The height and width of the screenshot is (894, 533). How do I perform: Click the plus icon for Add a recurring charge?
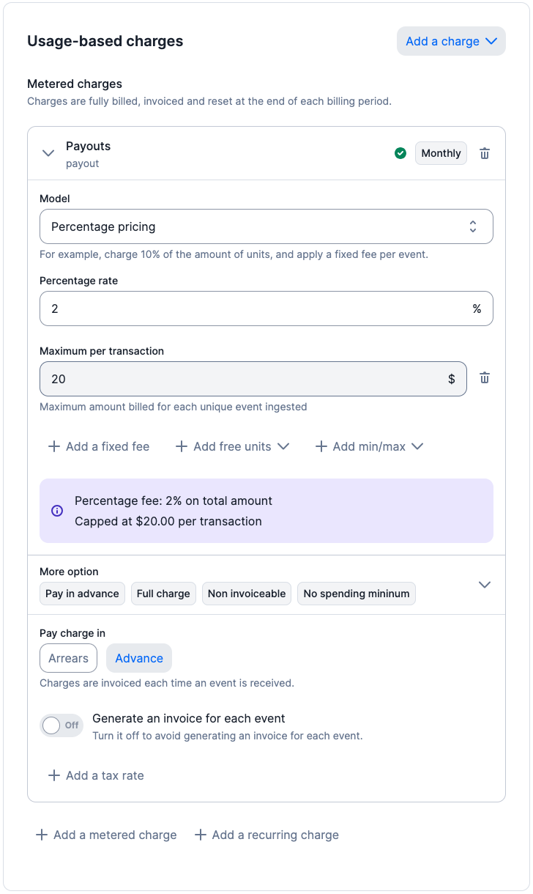200,835
